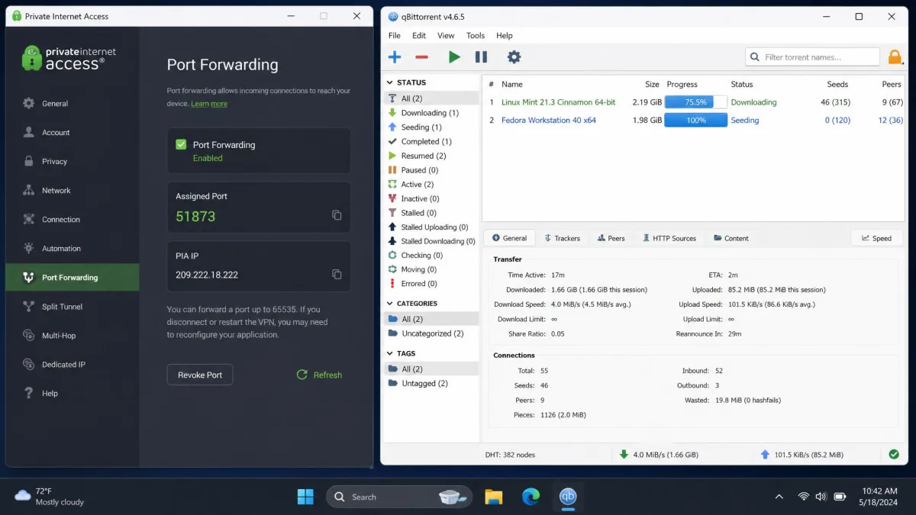Click the Filter torrent names search field

click(x=812, y=57)
